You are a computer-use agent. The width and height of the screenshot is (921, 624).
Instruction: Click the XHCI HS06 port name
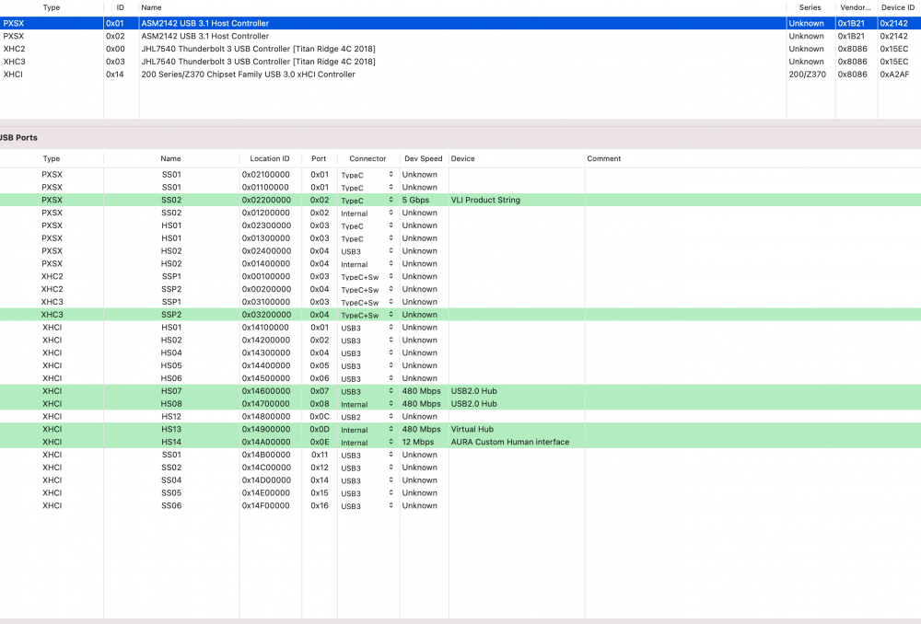[x=171, y=378]
